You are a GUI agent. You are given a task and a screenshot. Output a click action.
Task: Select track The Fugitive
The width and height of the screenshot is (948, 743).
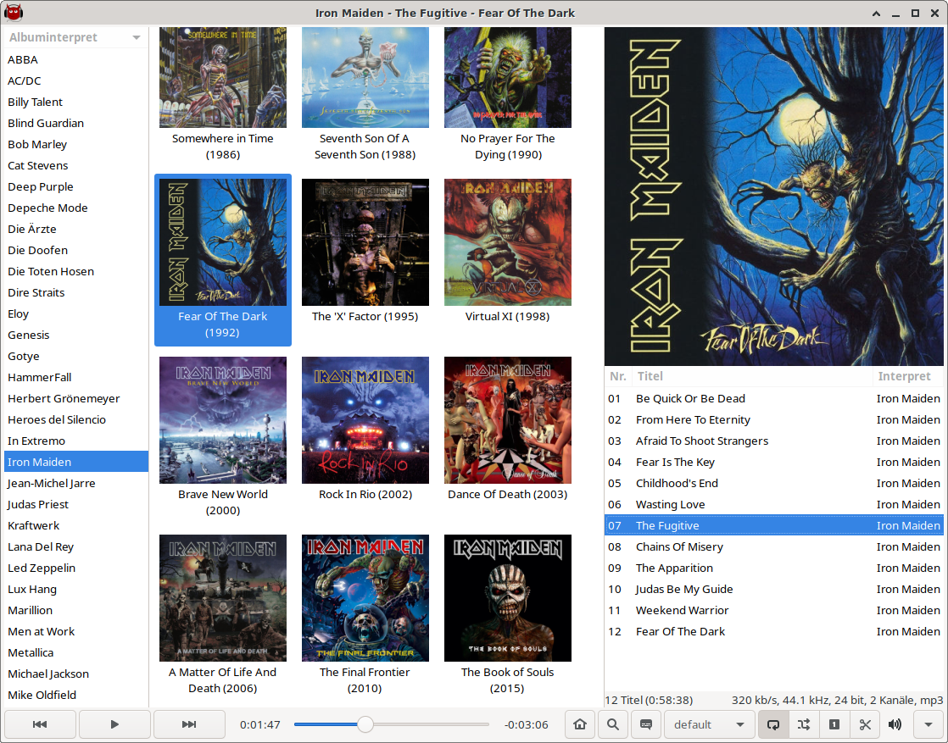(x=774, y=525)
